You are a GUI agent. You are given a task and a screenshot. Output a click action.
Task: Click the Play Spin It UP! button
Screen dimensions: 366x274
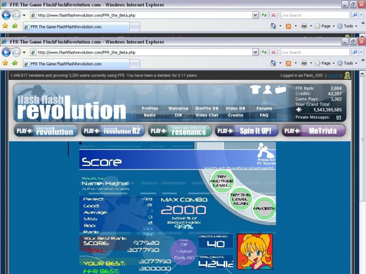(x=246, y=131)
